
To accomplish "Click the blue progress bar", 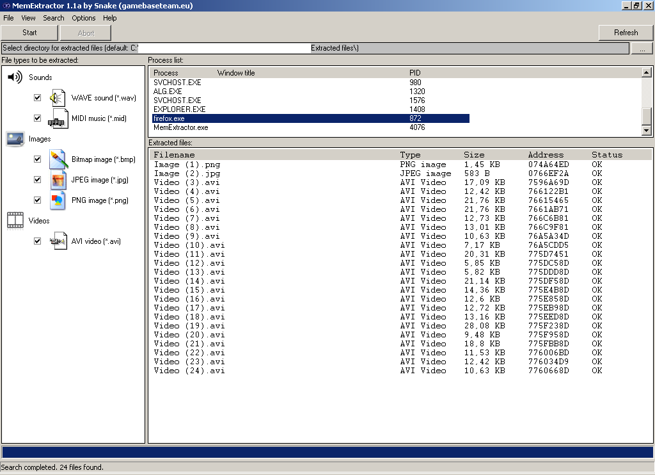I will pos(327,453).
